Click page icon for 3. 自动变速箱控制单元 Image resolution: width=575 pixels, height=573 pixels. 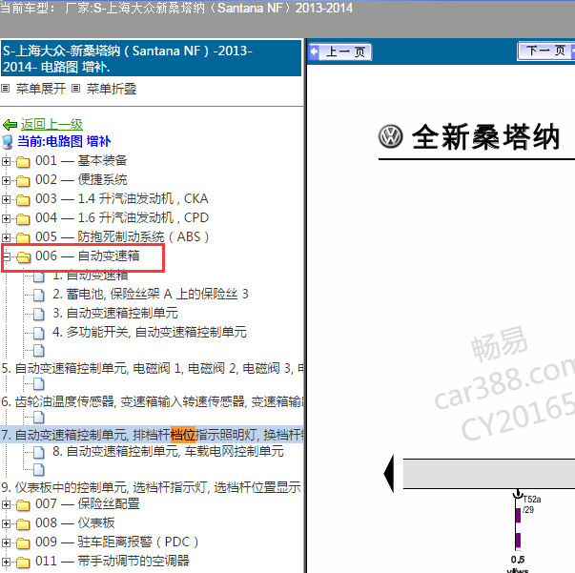(x=38, y=314)
